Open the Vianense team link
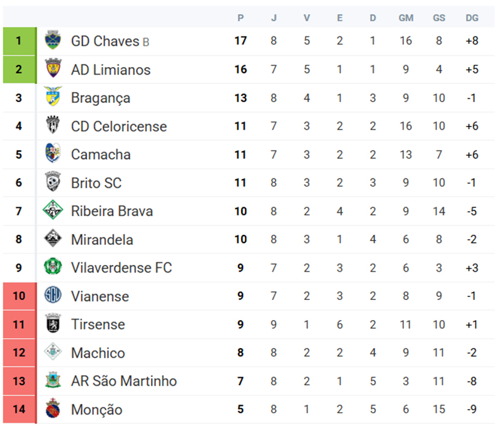The width and height of the screenshot is (501, 429). (100, 296)
